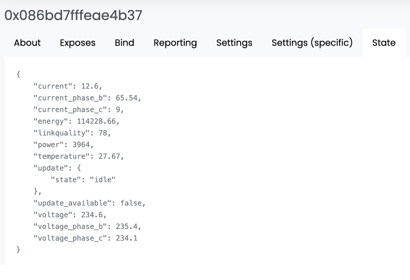
Task: Go to the Bind tab
Action: 124,43
